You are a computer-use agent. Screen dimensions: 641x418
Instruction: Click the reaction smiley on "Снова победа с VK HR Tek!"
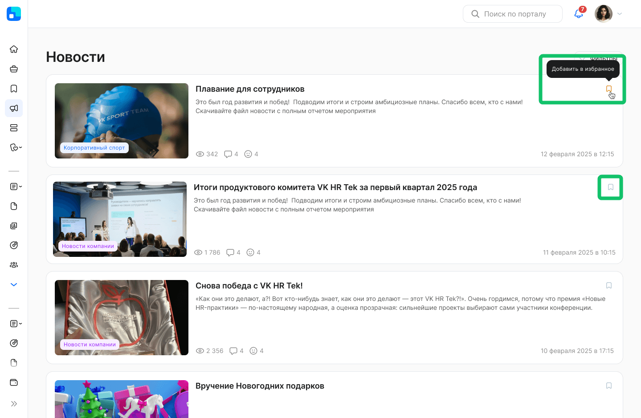point(253,351)
